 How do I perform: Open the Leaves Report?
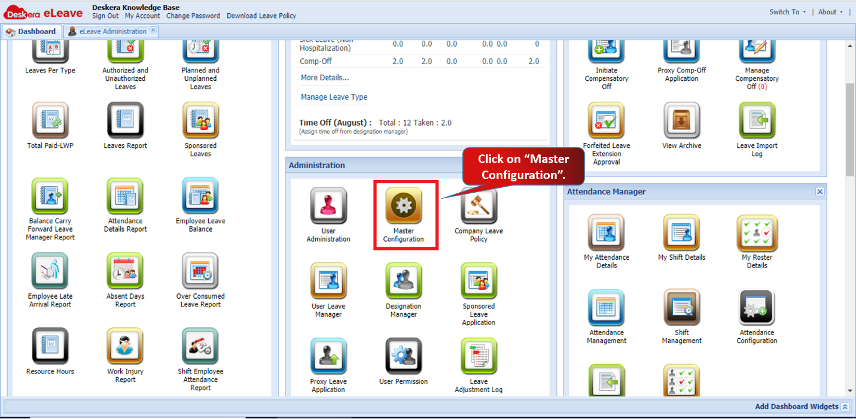click(x=125, y=120)
